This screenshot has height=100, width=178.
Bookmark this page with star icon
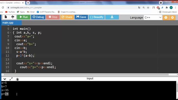[x=148, y=7]
